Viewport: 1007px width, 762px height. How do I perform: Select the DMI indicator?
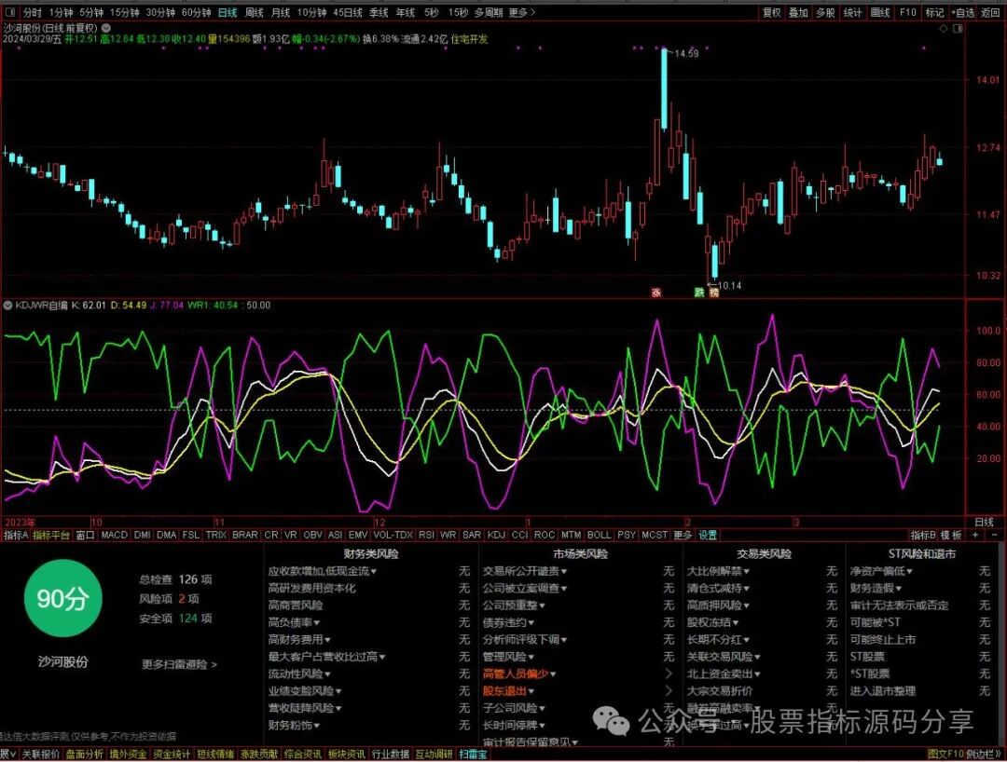[x=143, y=535]
